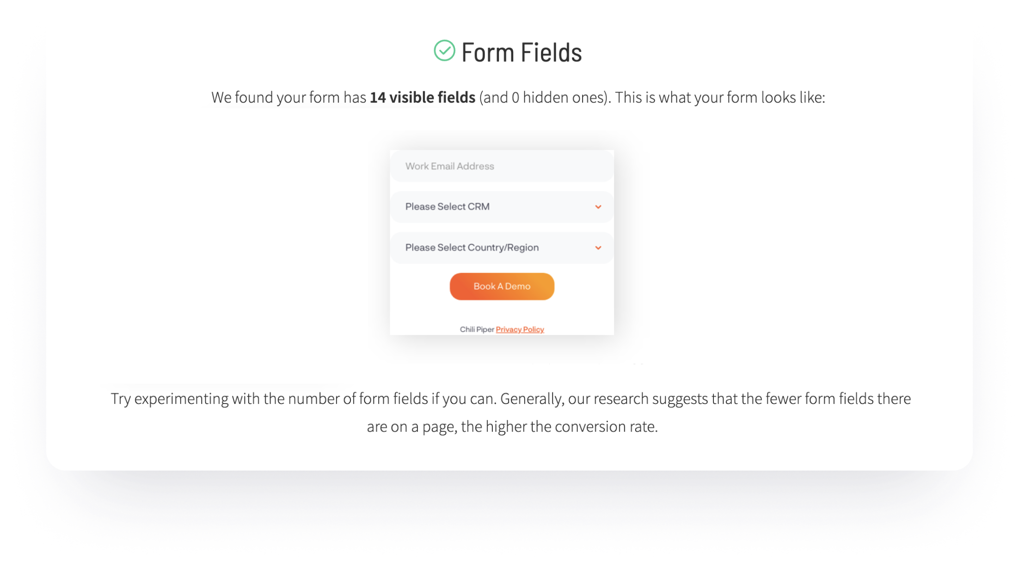This screenshot has height=563, width=1019.
Task: Click the Form Fields heading
Action: (x=522, y=52)
